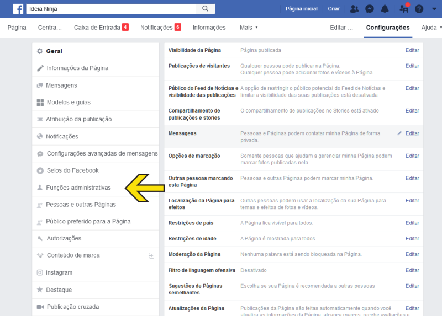Click Editar next to Restrições de idade
Image resolution: width=442 pixels, height=316 pixels.
point(412,239)
